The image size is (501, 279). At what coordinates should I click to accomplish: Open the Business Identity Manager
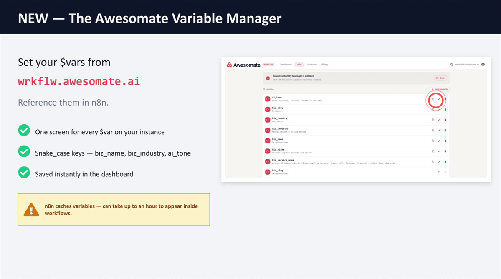(440, 78)
